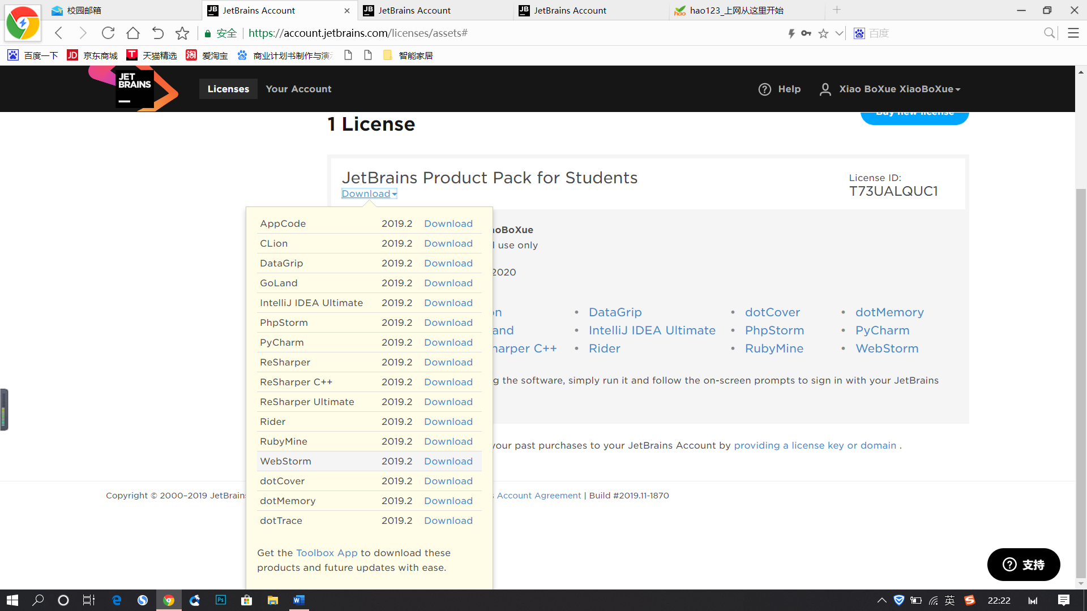1087x611 pixels.
Task: Switch to hao123 browser tab
Action: point(746,10)
